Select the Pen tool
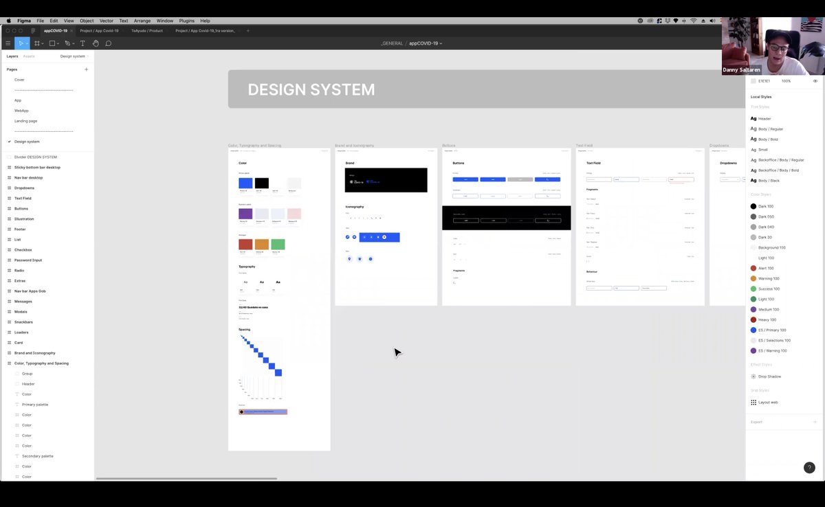This screenshot has height=507, width=825. click(67, 43)
